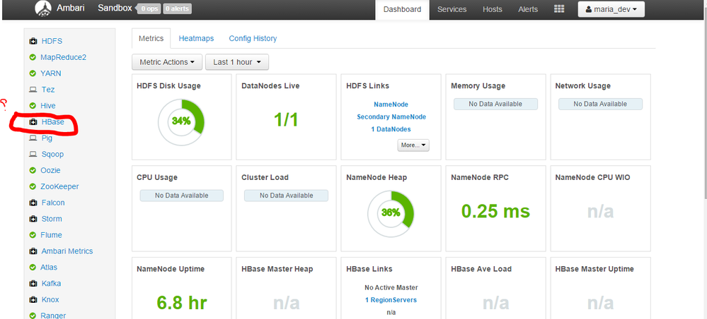Open the Last 1 hour time range dropdown

[237, 62]
